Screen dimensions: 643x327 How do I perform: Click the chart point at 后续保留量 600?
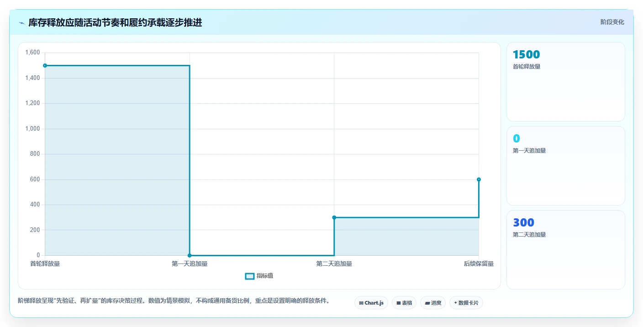pos(479,179)
